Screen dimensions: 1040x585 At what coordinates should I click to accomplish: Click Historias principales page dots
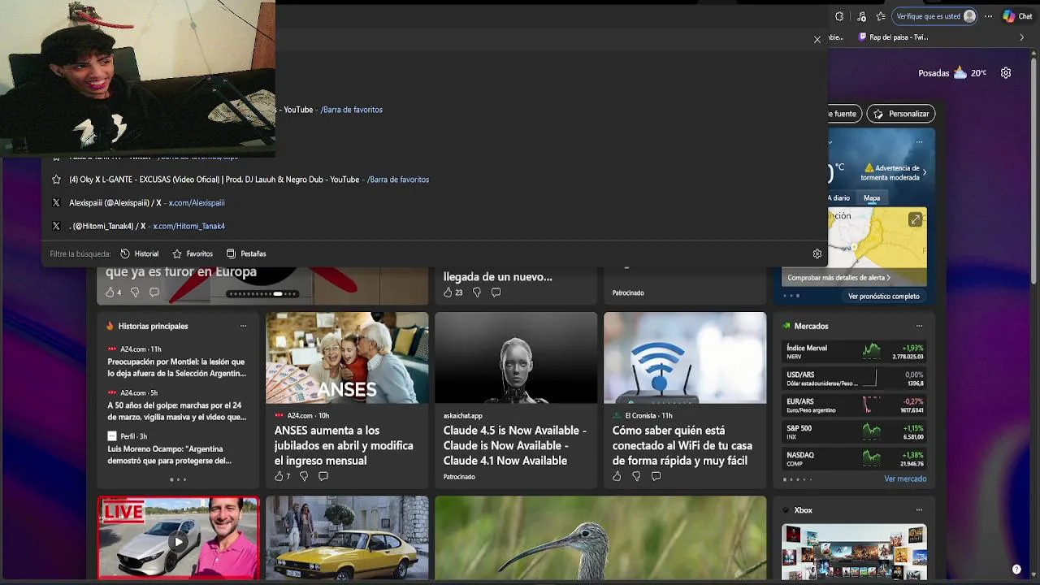point(178,479)
